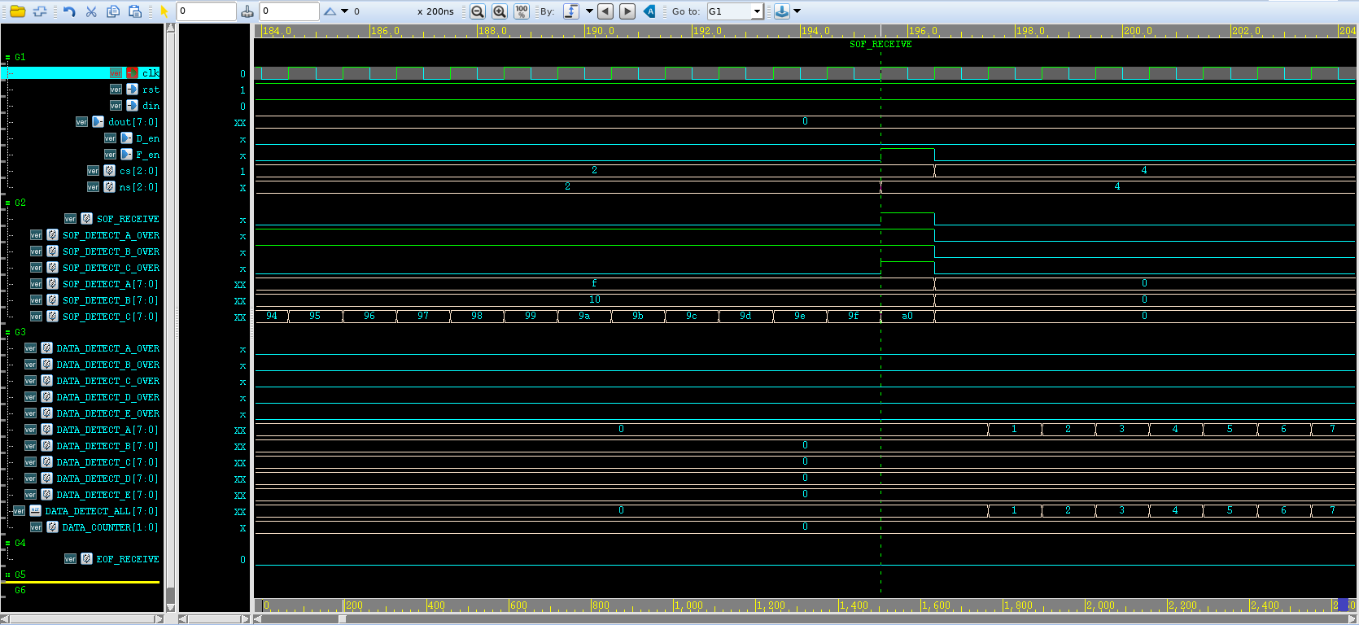The image size is (1359, 625).
Task: Select the SOF_DETECT_B_OVER signal
Action: 111,251
